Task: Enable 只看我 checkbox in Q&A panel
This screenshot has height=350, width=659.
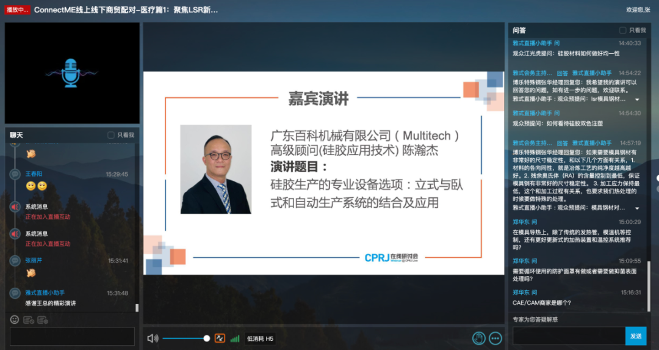Action: [x=623, y=31]
